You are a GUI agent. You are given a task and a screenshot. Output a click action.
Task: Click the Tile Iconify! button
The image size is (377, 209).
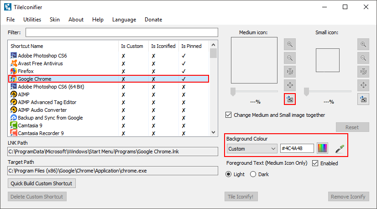(241, 197)
